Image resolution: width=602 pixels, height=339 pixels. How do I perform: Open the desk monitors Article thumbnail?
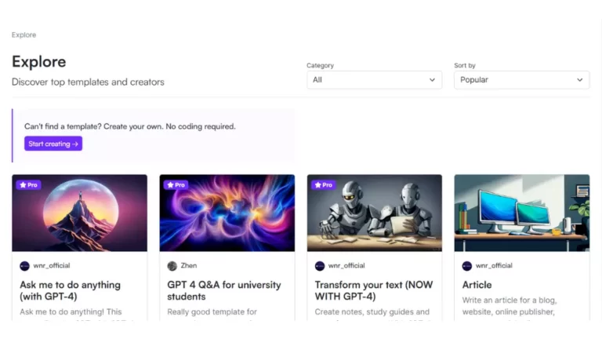(x=521, y=213)
